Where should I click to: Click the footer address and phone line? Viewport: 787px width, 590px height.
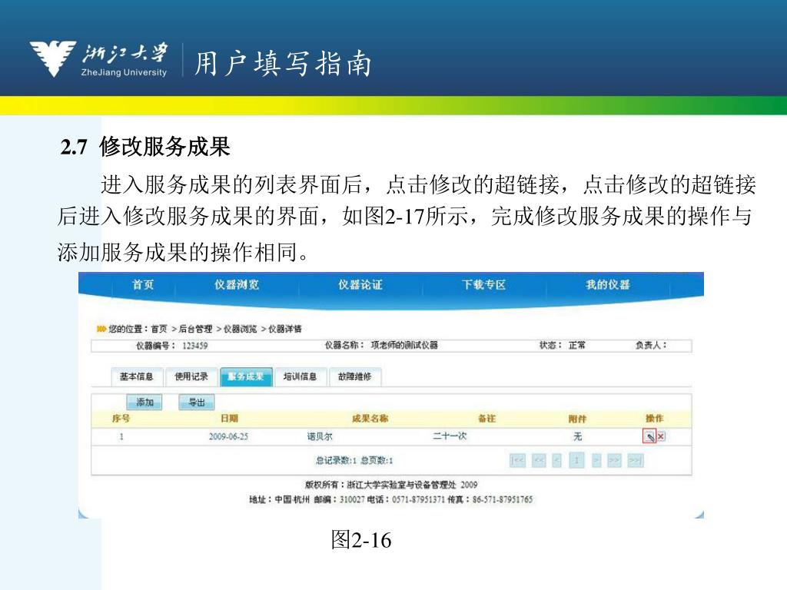(391, 499)
